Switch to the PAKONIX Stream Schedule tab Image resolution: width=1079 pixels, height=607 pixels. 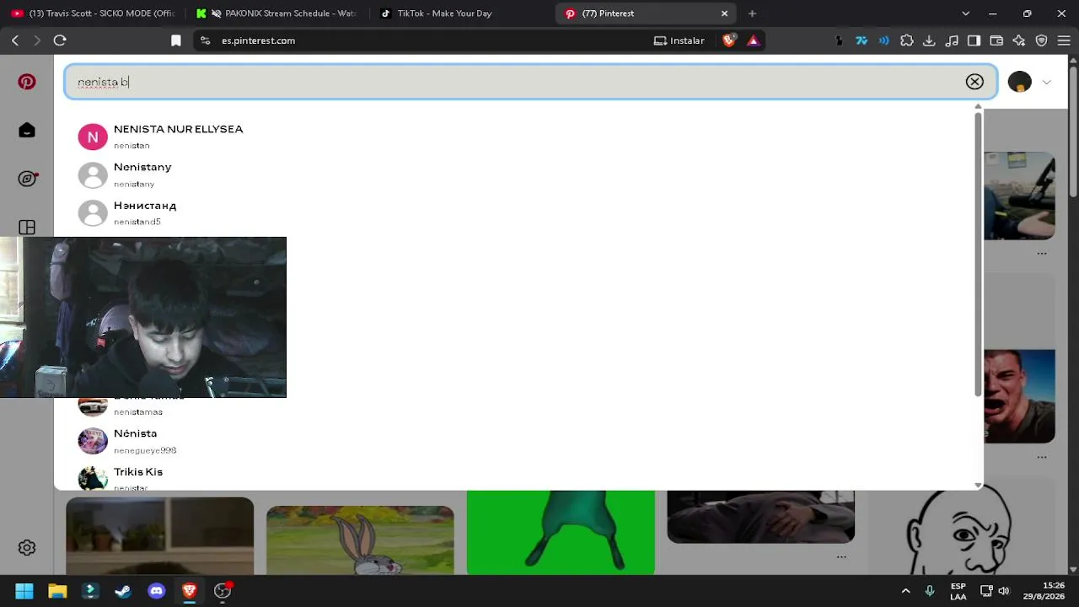pos(278,13)
